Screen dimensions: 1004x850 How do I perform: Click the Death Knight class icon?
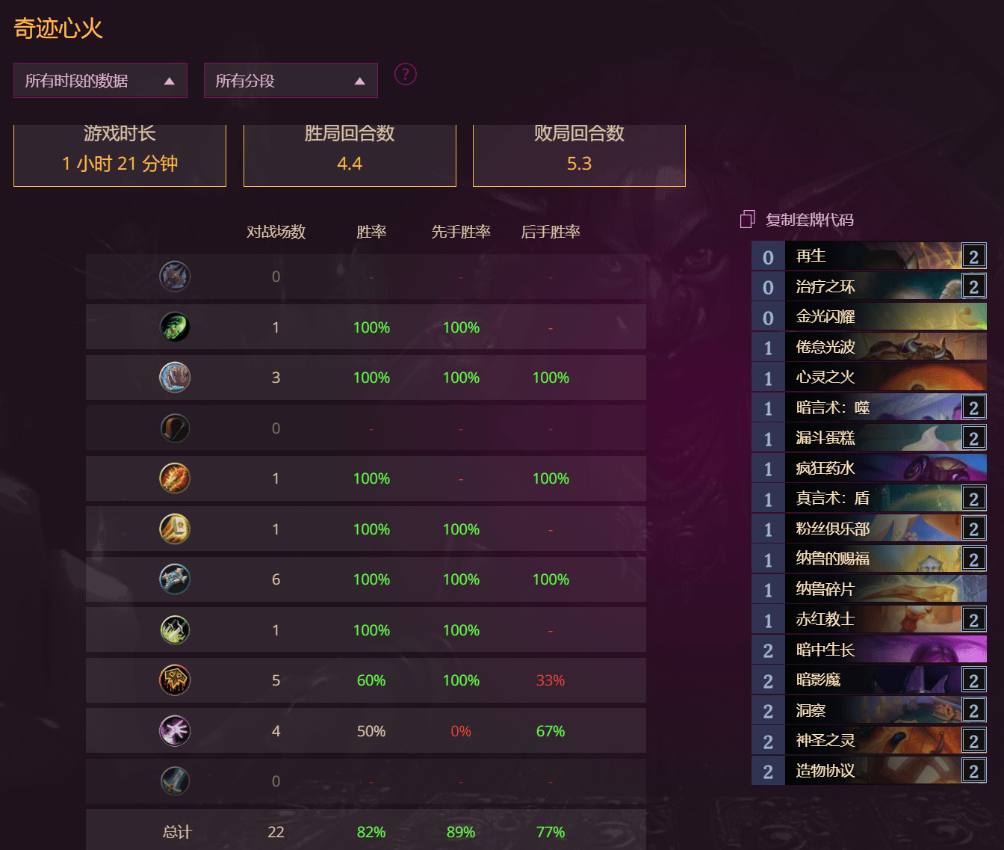(175, 277)
